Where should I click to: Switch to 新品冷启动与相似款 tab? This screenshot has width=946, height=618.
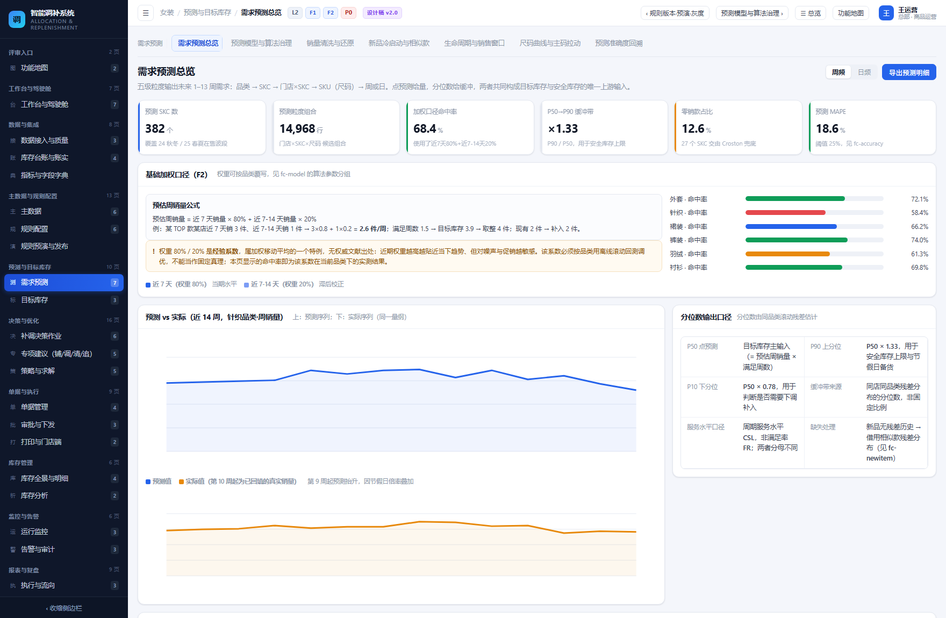399,43
